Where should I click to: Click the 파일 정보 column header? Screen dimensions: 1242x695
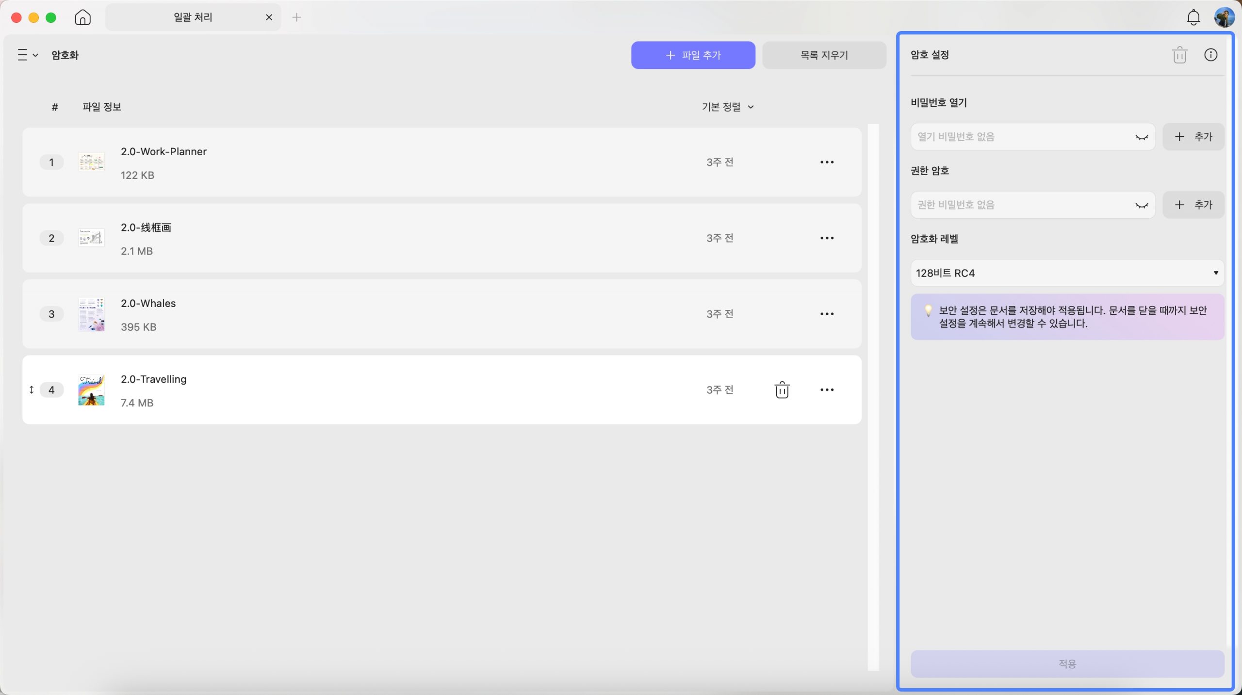point(102,107)
